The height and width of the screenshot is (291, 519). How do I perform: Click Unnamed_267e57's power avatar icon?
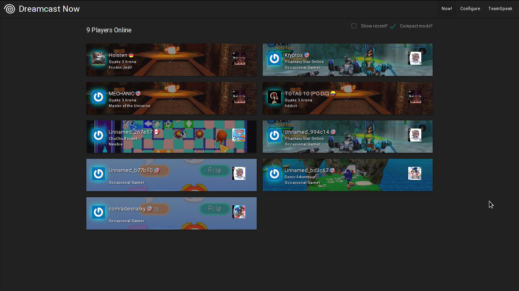99,135
